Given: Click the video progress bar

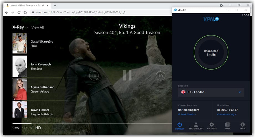Looking at the screenshot, I should pyautogui.click(x=92, y=124).
